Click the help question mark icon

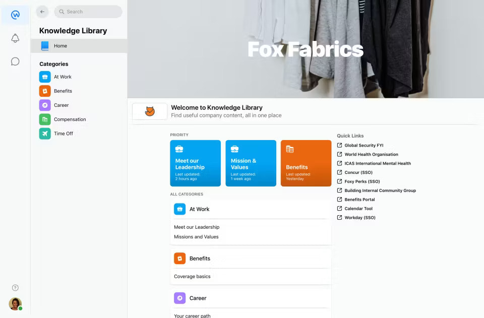click(15, 287)
